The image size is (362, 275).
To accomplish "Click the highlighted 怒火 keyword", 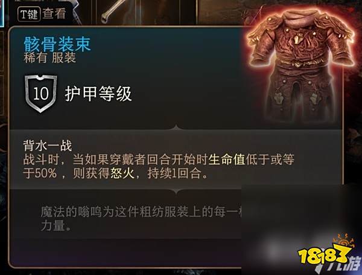I will click(x=122, y=173).
